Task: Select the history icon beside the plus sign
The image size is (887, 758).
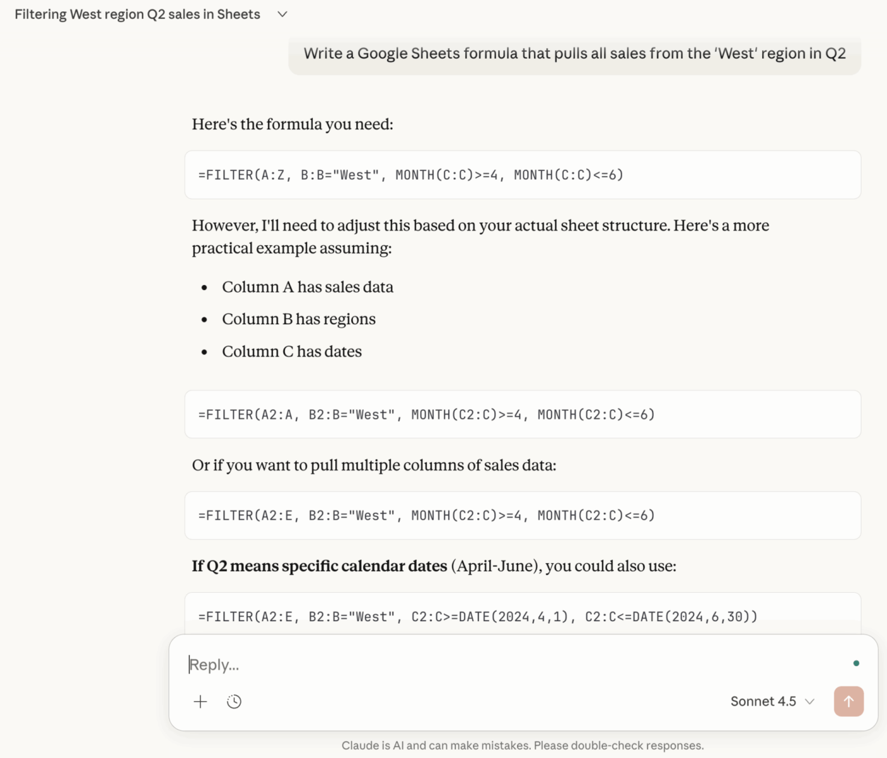Action: coord(234,701)
